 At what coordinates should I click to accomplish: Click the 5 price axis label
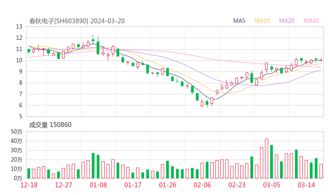click(x=20, y=117)
